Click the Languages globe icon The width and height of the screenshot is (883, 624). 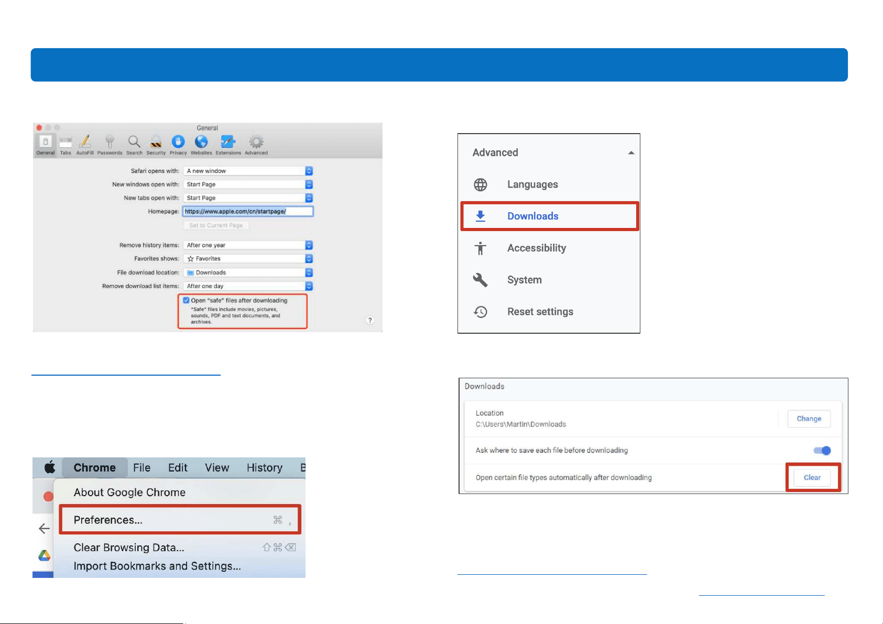click(x=481, y=184)
